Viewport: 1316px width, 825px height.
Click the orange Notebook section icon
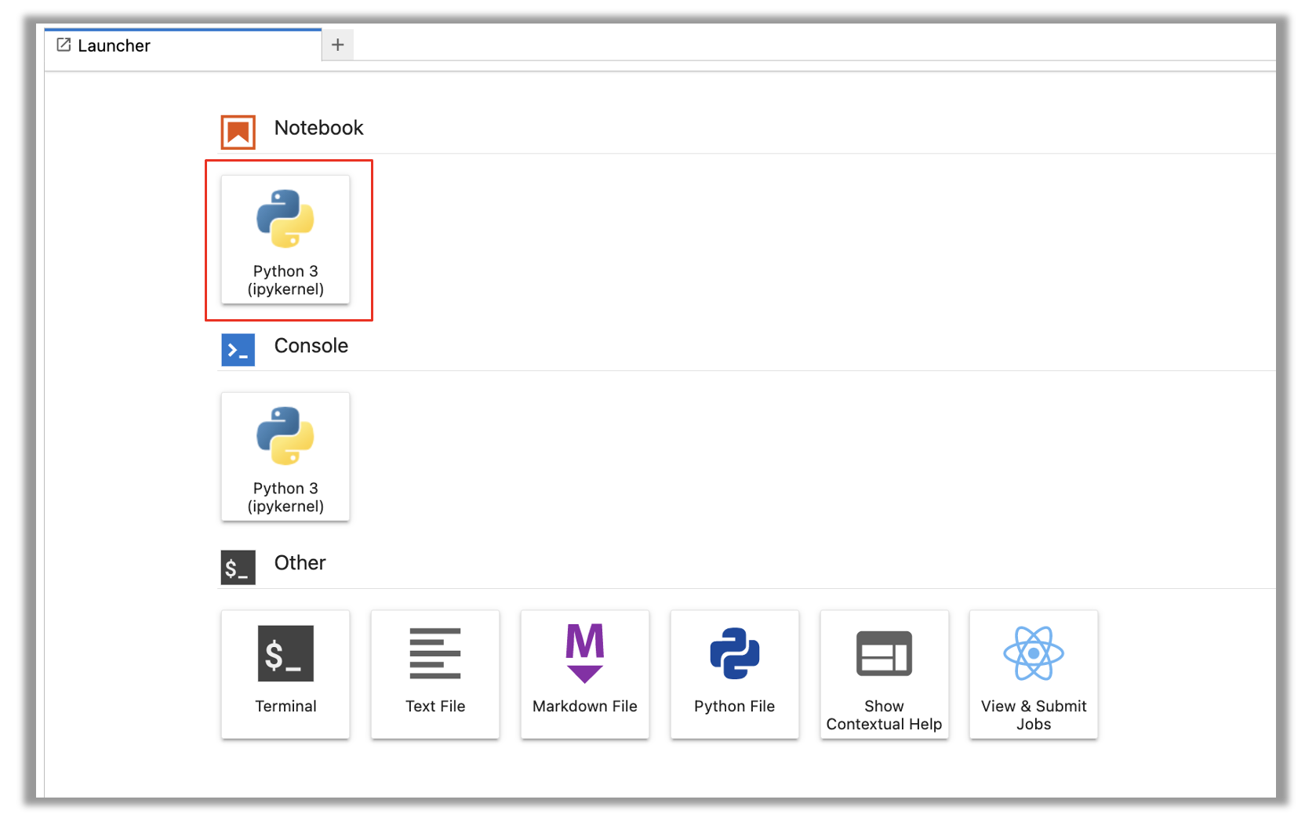click(238, 132)
